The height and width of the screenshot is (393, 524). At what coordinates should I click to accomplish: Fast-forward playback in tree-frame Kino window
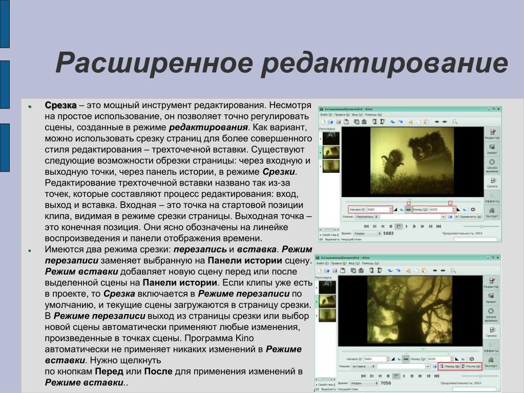point(420,376)
